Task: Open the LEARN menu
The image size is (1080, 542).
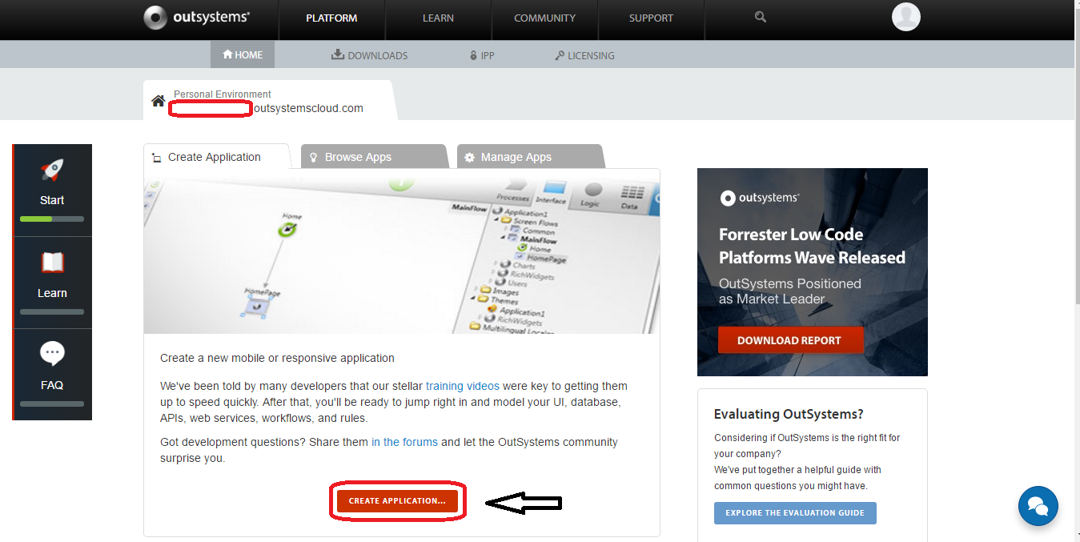Action: (x=438, y=18)
